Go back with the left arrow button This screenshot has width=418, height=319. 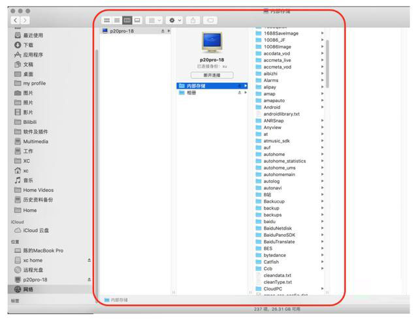(x=16, y=20)
